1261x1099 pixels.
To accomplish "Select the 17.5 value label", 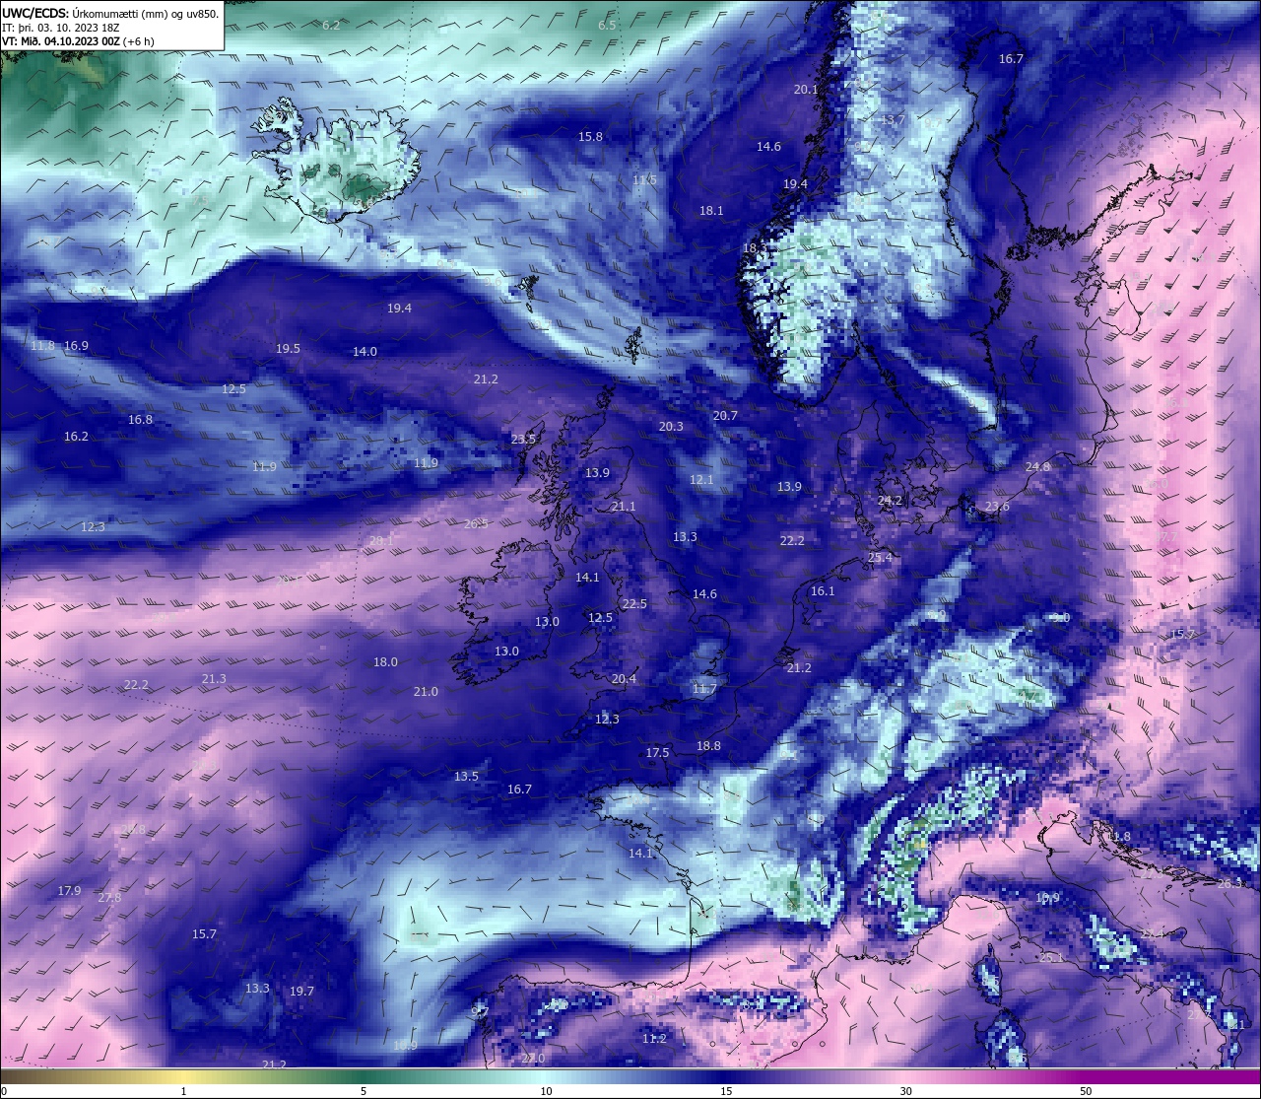I will tap(657, 753).
